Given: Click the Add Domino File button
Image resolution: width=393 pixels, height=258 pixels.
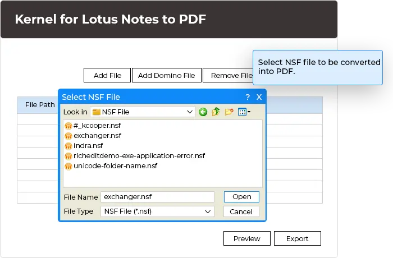Looking at the screenshot, I should (167, 75).
